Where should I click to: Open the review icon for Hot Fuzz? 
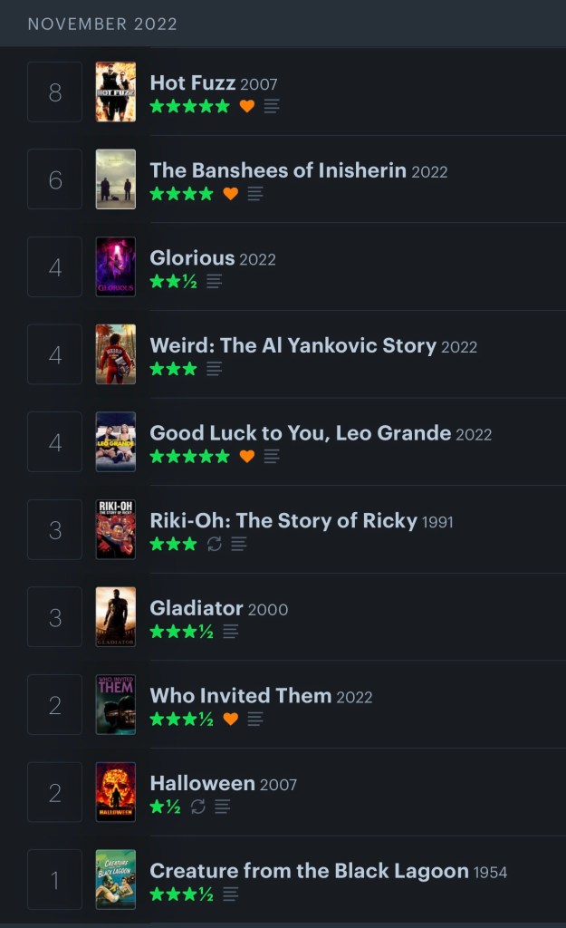tap(272, 106)
